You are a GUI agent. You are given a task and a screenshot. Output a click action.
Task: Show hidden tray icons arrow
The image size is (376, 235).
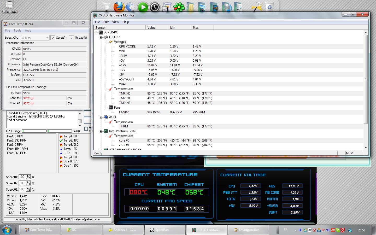295,230
